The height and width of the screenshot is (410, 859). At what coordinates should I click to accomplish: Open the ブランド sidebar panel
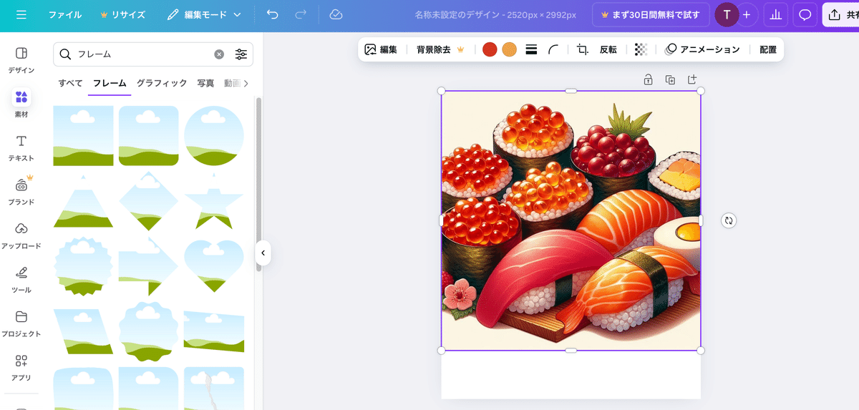(21, 192)
